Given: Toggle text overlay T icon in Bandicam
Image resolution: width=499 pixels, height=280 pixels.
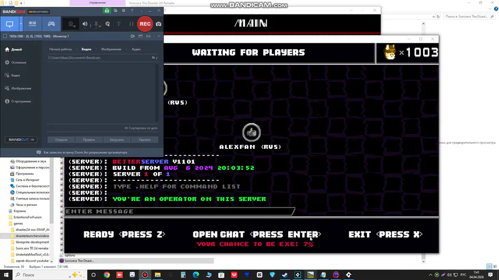Looking at the screenshot, I should (119, 24).
